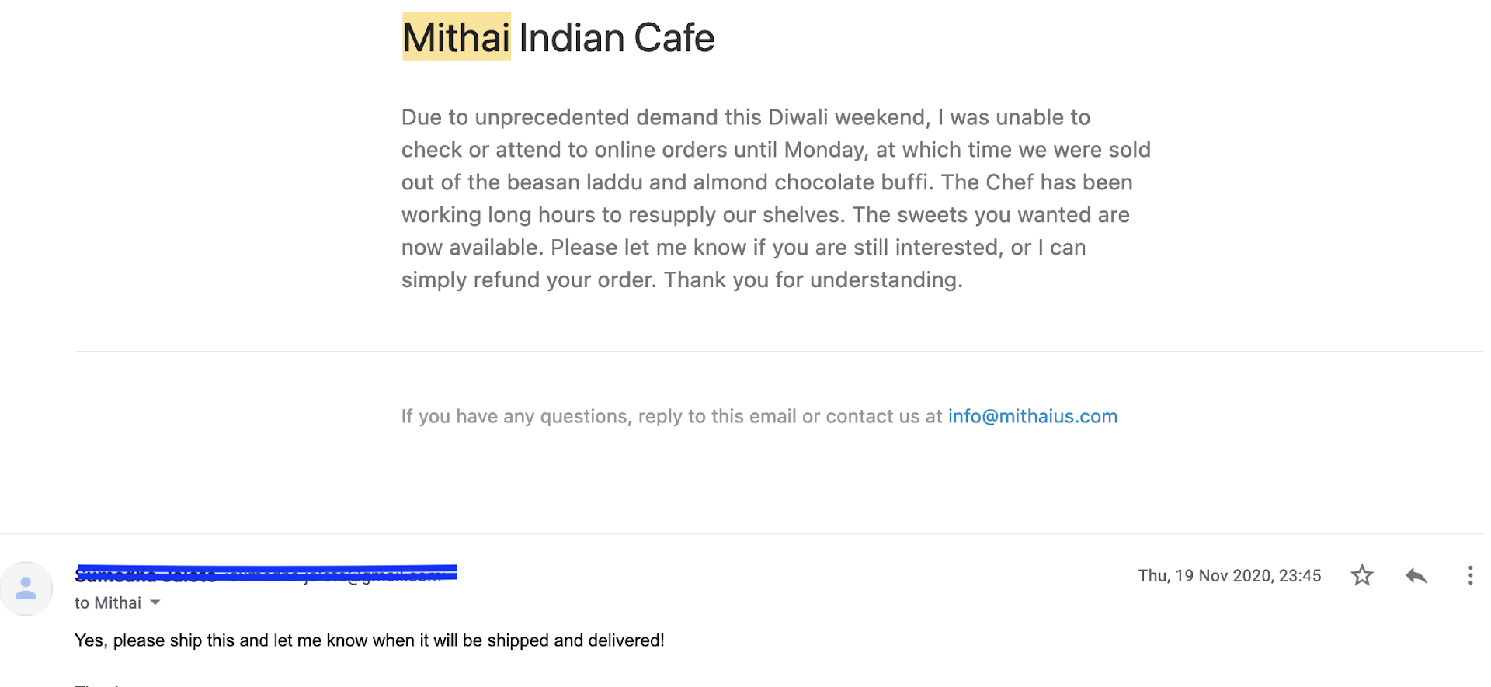Click the sentence "Thank you for understanding."

pos(813,279)
